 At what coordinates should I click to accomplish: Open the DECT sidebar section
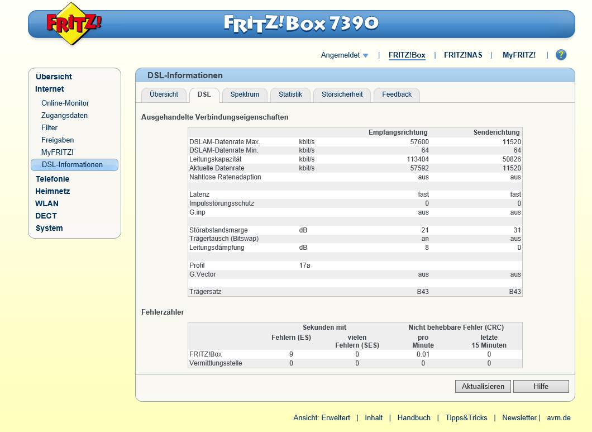tap(46, 216)
